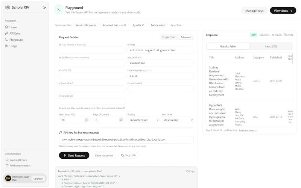
Task: Open the Papers API Docs link
Action: click(x=18, y=160)
